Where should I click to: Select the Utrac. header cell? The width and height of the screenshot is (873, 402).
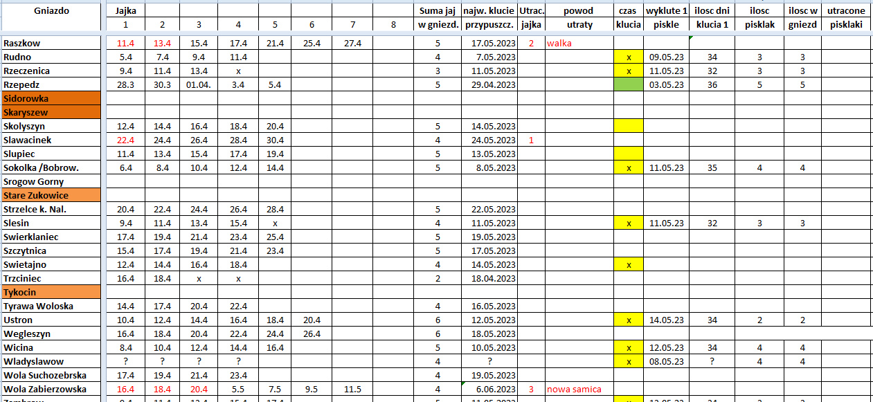531,11
